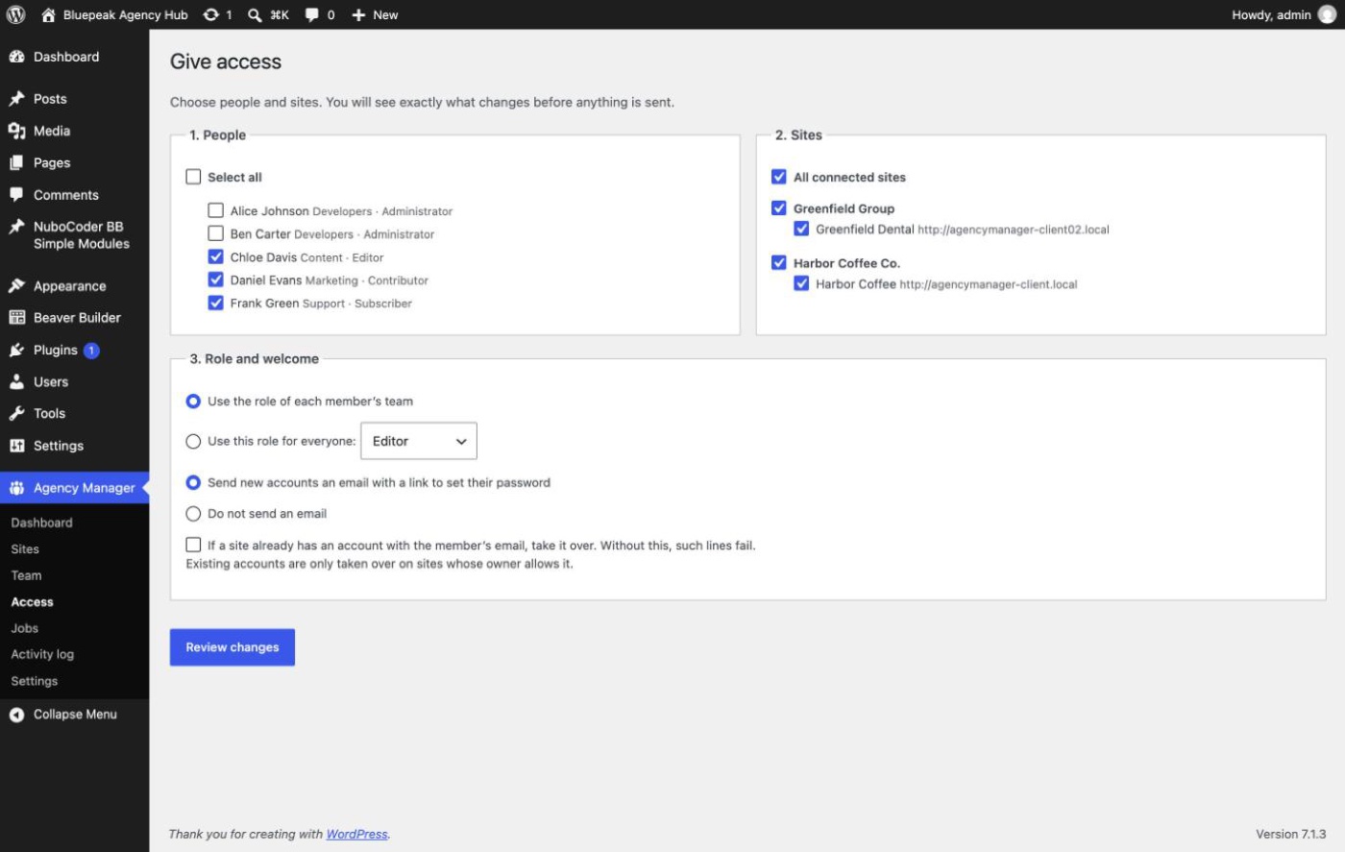Viewport: 1345px width, 852px height.
Task: Uncheck All connected sites checkbox
Action: (779, 177)
